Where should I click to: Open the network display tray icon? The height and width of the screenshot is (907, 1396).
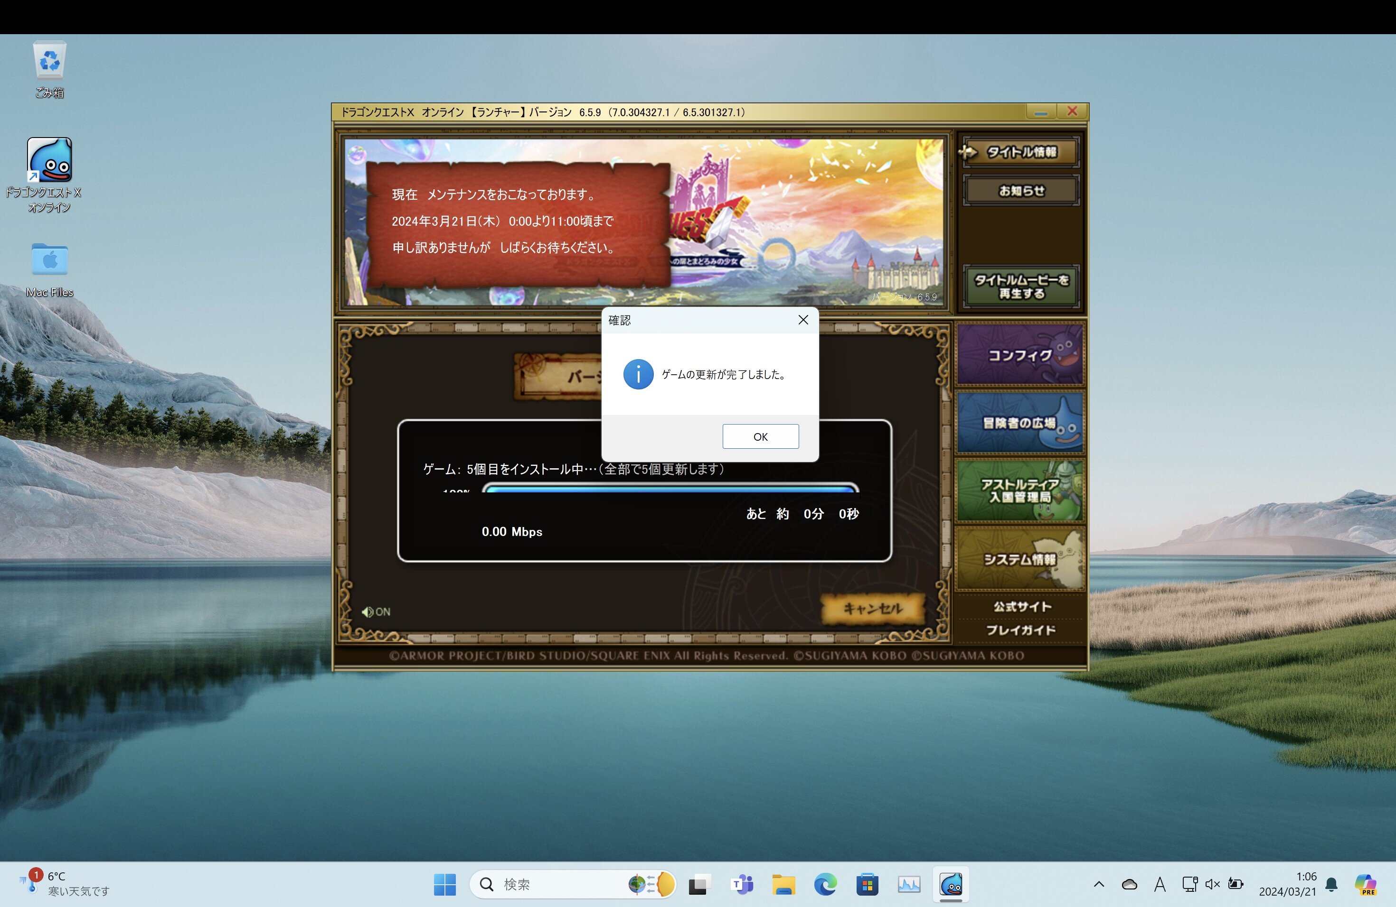click(1189, 884)
